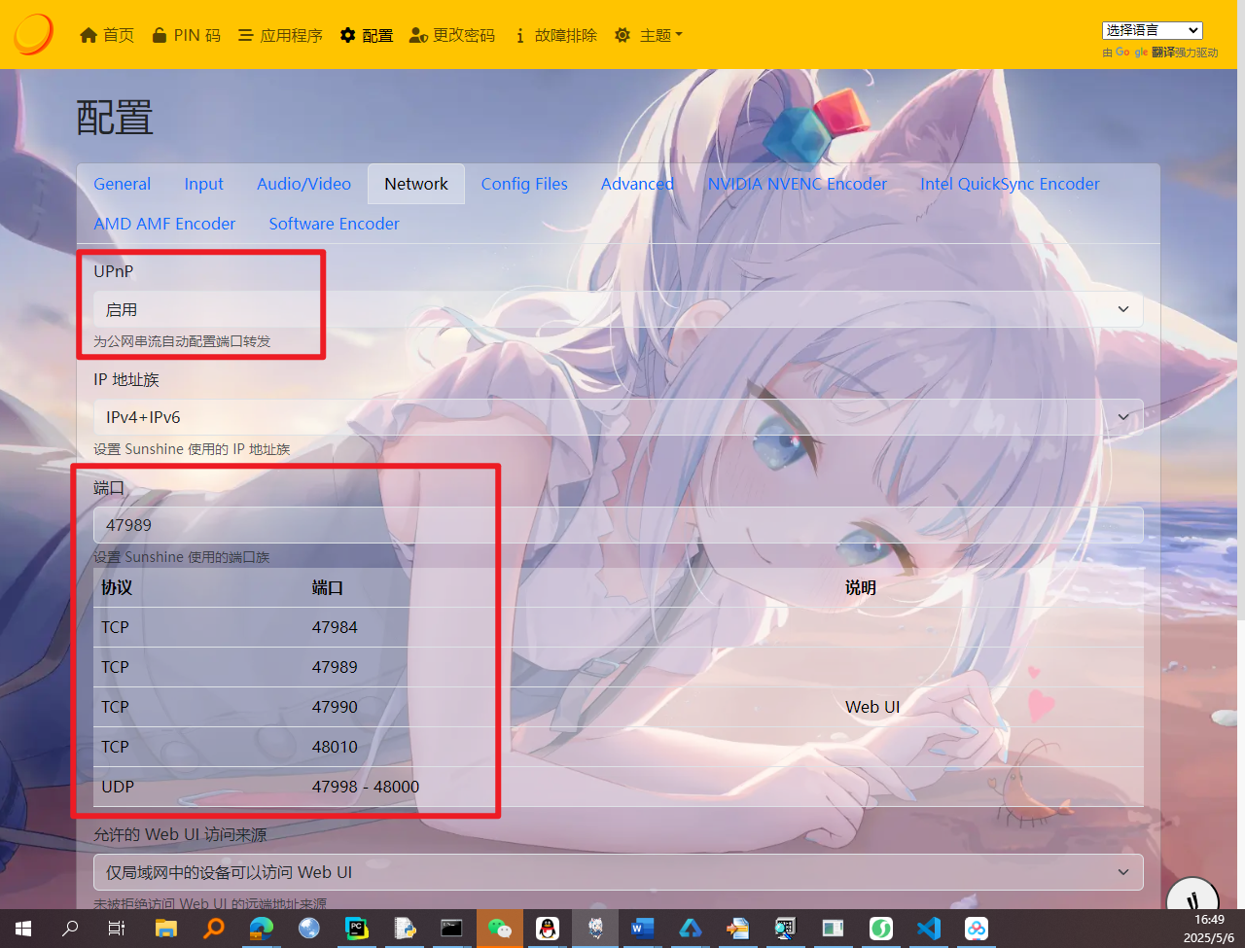This screenshot has height=948, width=1245.
Task: Click the 配置 page heading
Action: tap(115, 118)
